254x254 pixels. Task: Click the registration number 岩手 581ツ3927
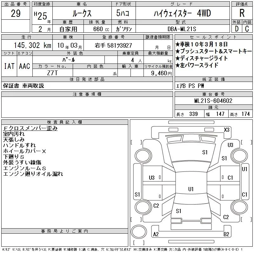pyautogui.click(x=113, y=45)
